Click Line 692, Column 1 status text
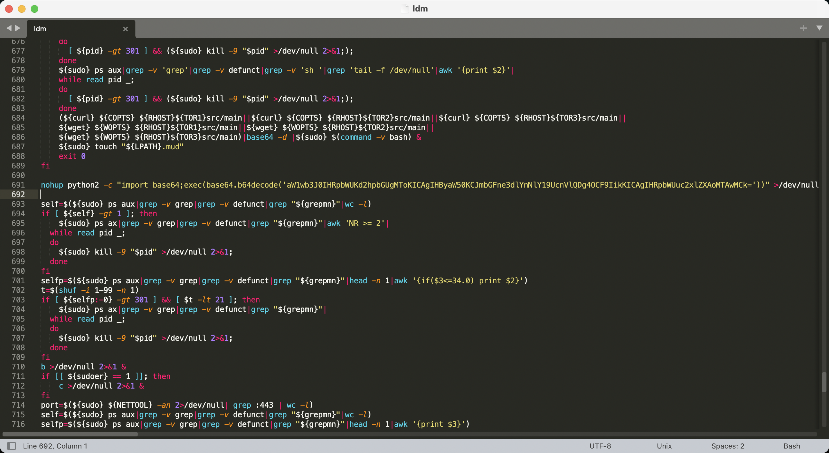This screenshot has height=453, width=829. coord(55,446)
